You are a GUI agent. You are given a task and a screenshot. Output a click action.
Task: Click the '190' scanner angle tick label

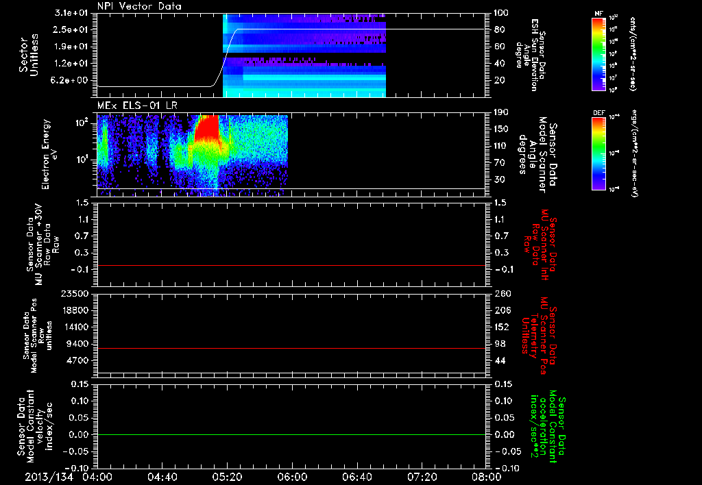coord(501,112)
